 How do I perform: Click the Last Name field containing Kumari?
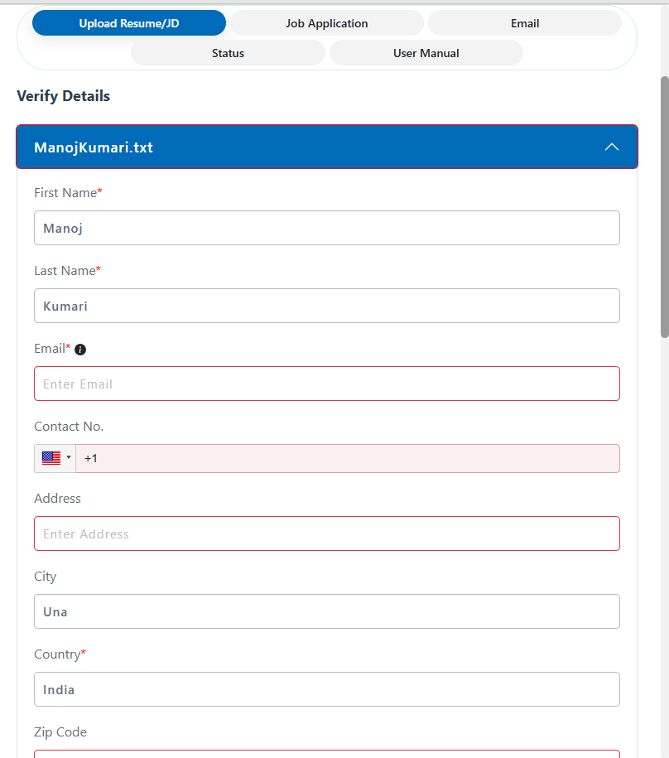click(x=327, y=306)
